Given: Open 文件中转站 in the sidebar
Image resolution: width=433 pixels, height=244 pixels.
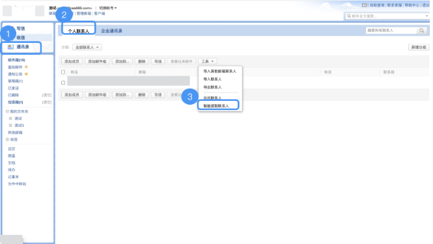Looking at the screenshot, I should point(17,184).
